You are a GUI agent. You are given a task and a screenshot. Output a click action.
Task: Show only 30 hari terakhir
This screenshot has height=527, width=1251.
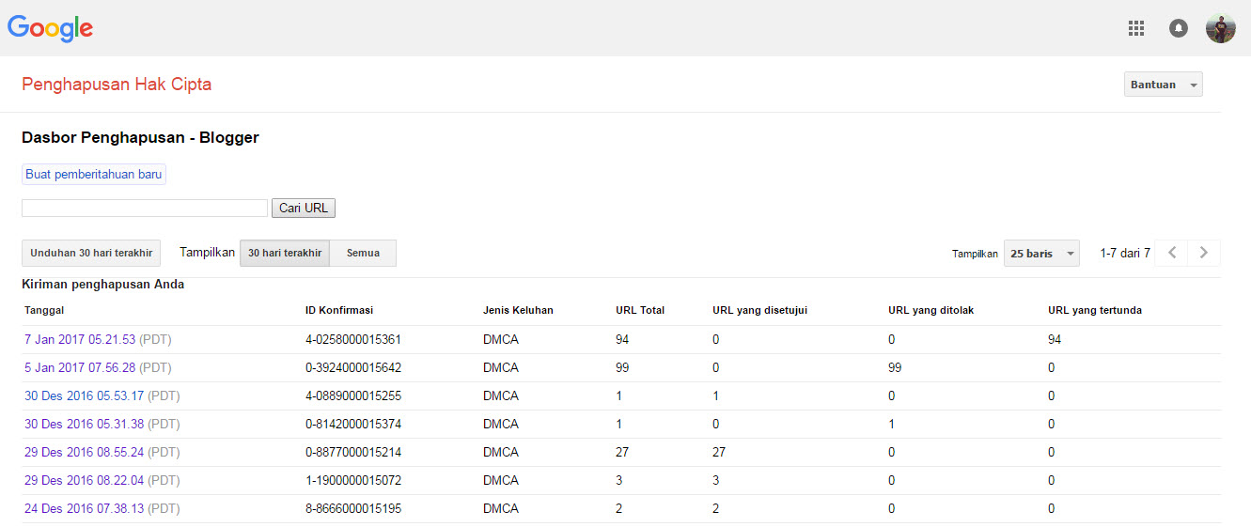tap(285, 254)
